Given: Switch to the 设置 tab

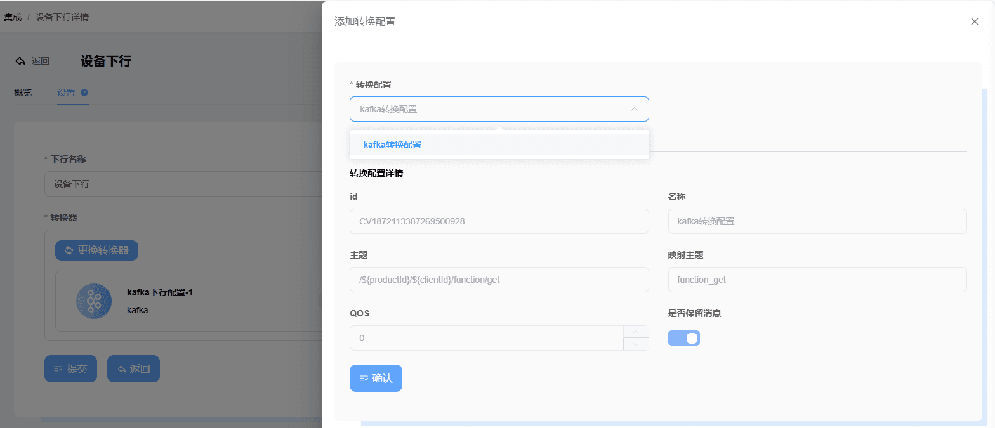Looking at the screenshot, I should click(66, 93).
